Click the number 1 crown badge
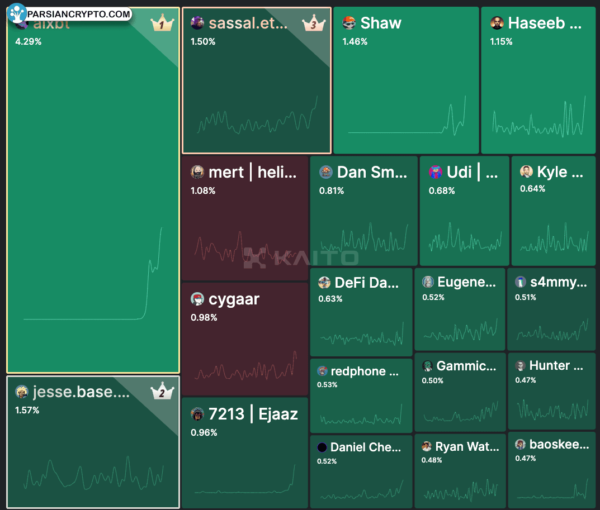 (x=162, y=23)
